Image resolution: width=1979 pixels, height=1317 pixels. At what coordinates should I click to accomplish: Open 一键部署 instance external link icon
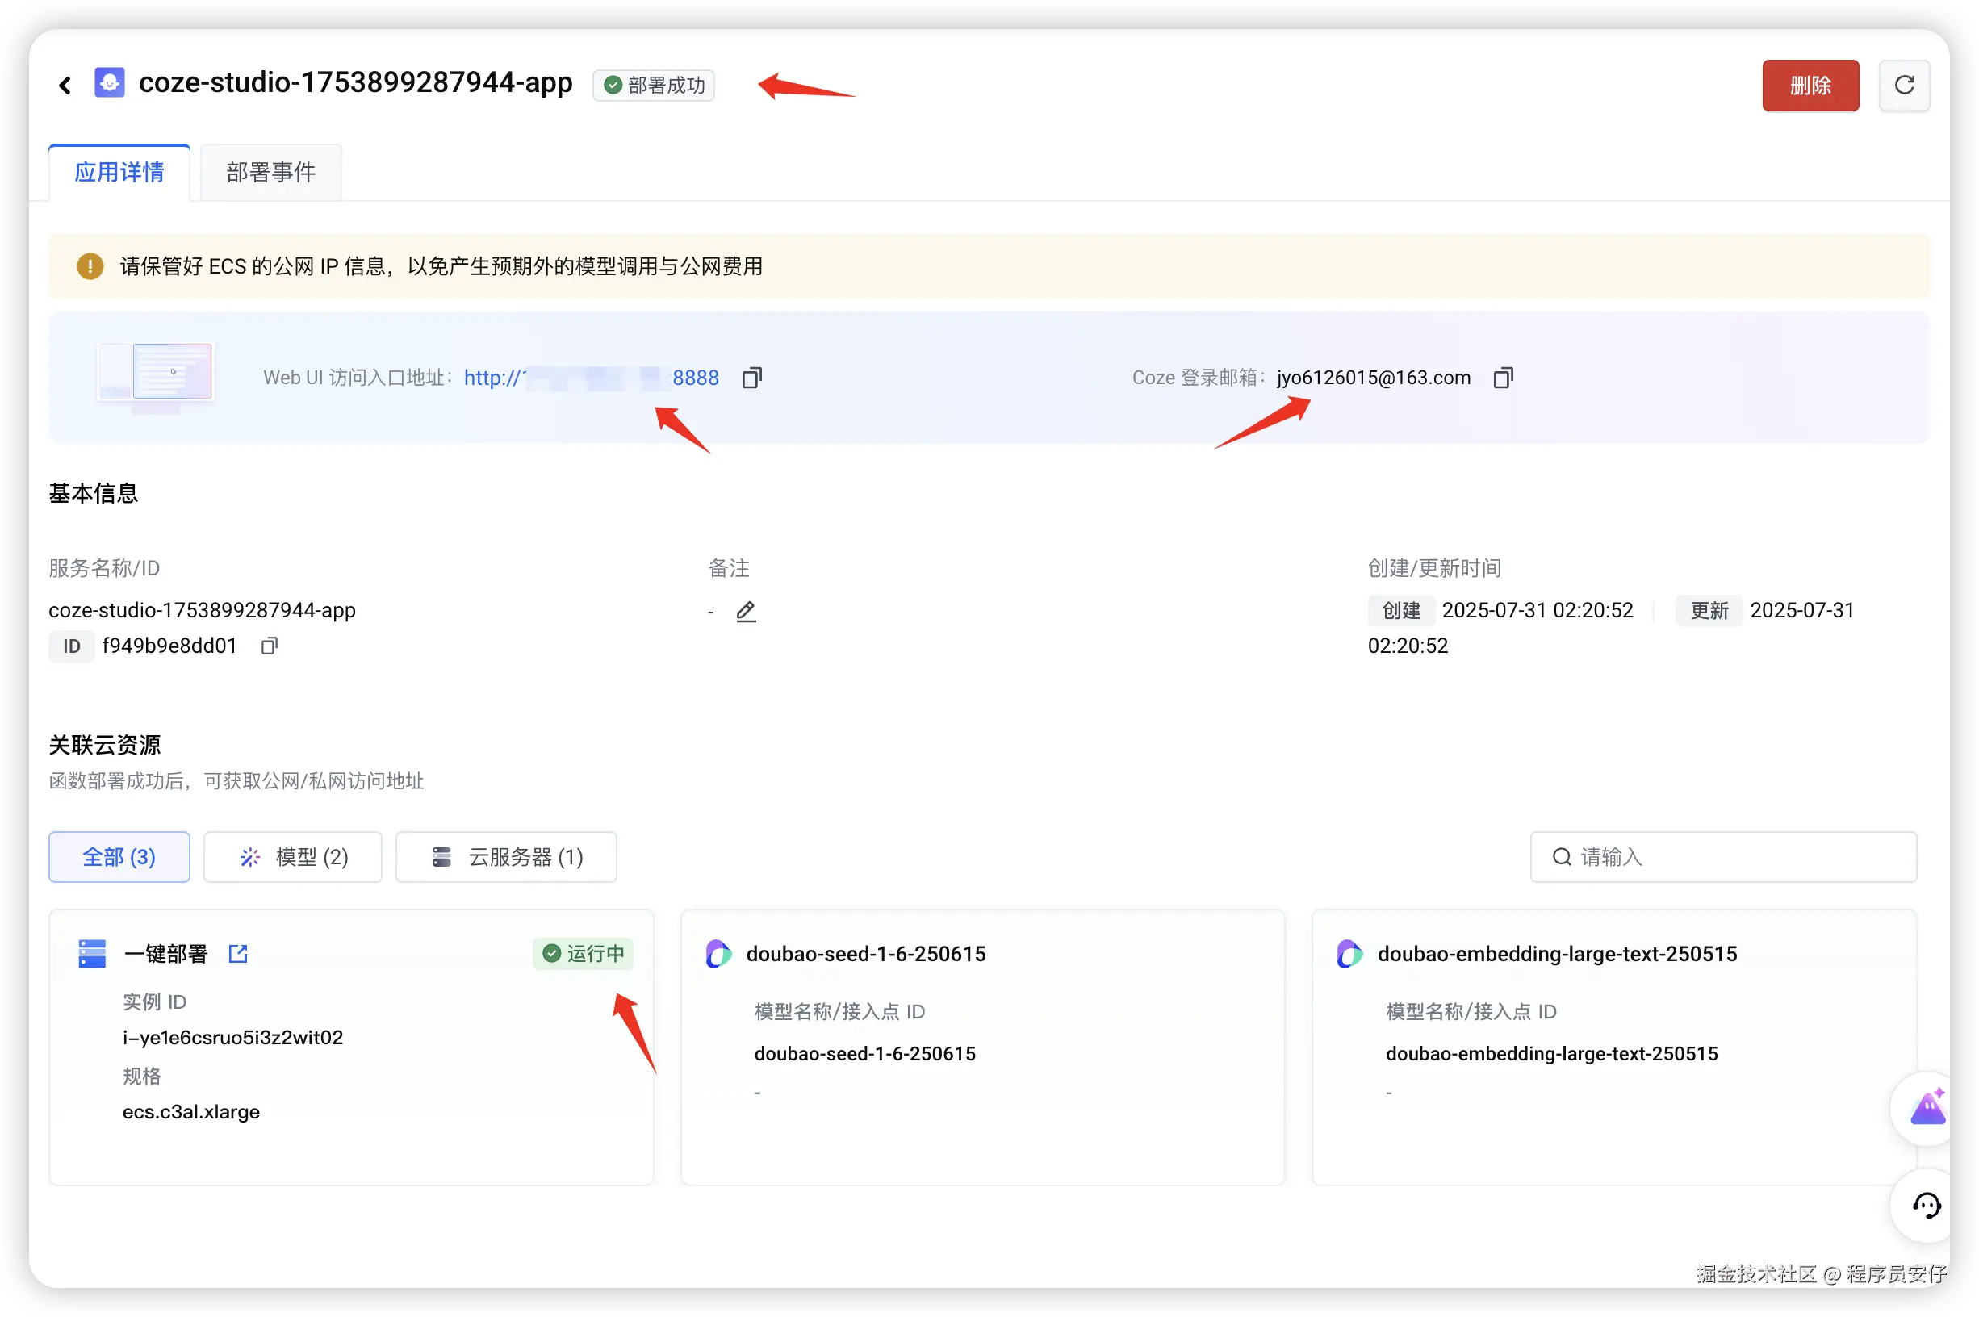click(239, 953)
